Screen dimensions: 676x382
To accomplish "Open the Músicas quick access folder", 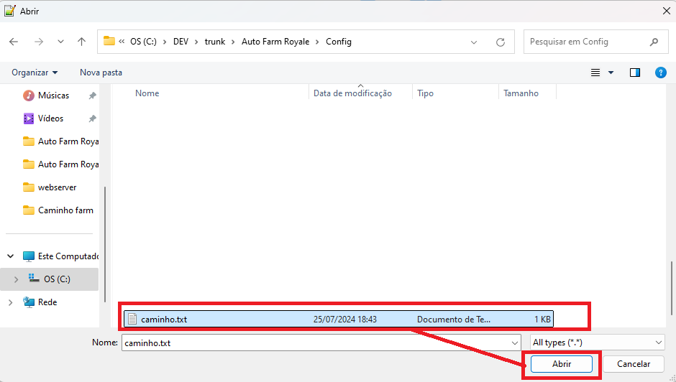I will (x=53, y=95).
